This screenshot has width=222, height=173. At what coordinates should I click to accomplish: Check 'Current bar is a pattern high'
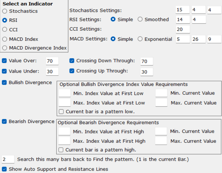pos(61,150)
